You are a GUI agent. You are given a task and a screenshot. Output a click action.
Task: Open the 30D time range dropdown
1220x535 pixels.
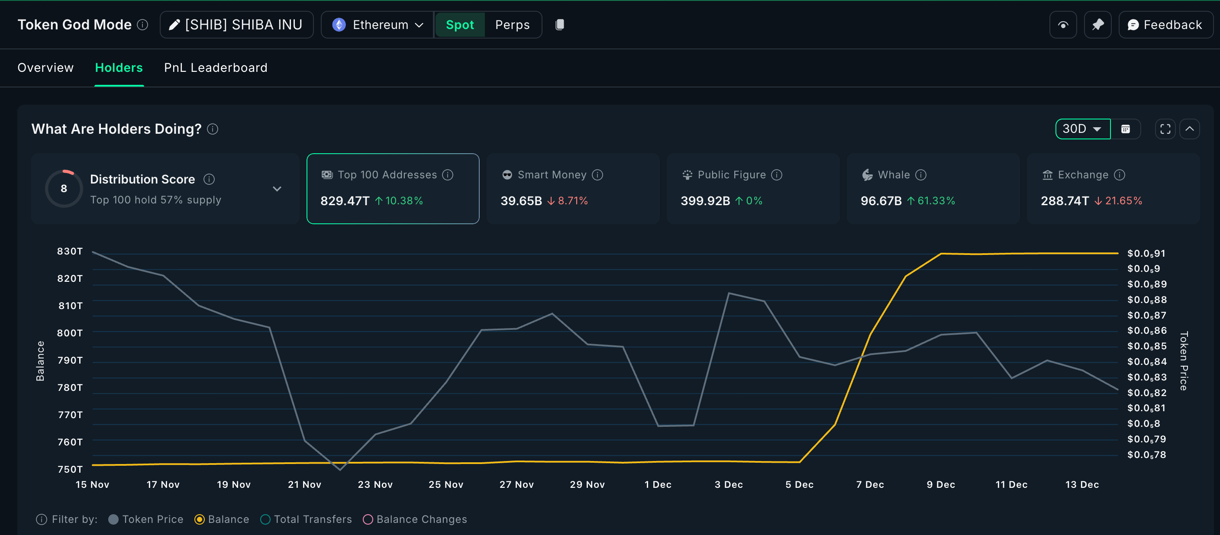(x=1082, y=129)
